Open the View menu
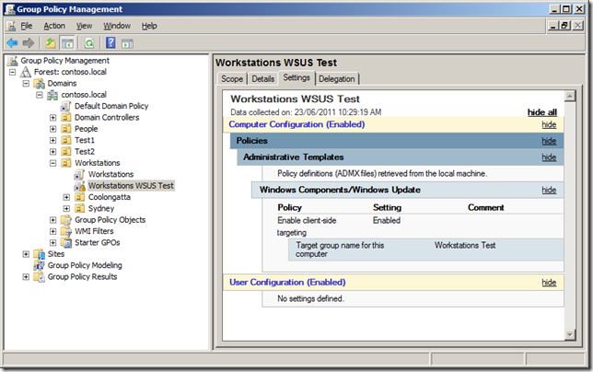Screen dimensions: 593x372 [x=84, y=26]
